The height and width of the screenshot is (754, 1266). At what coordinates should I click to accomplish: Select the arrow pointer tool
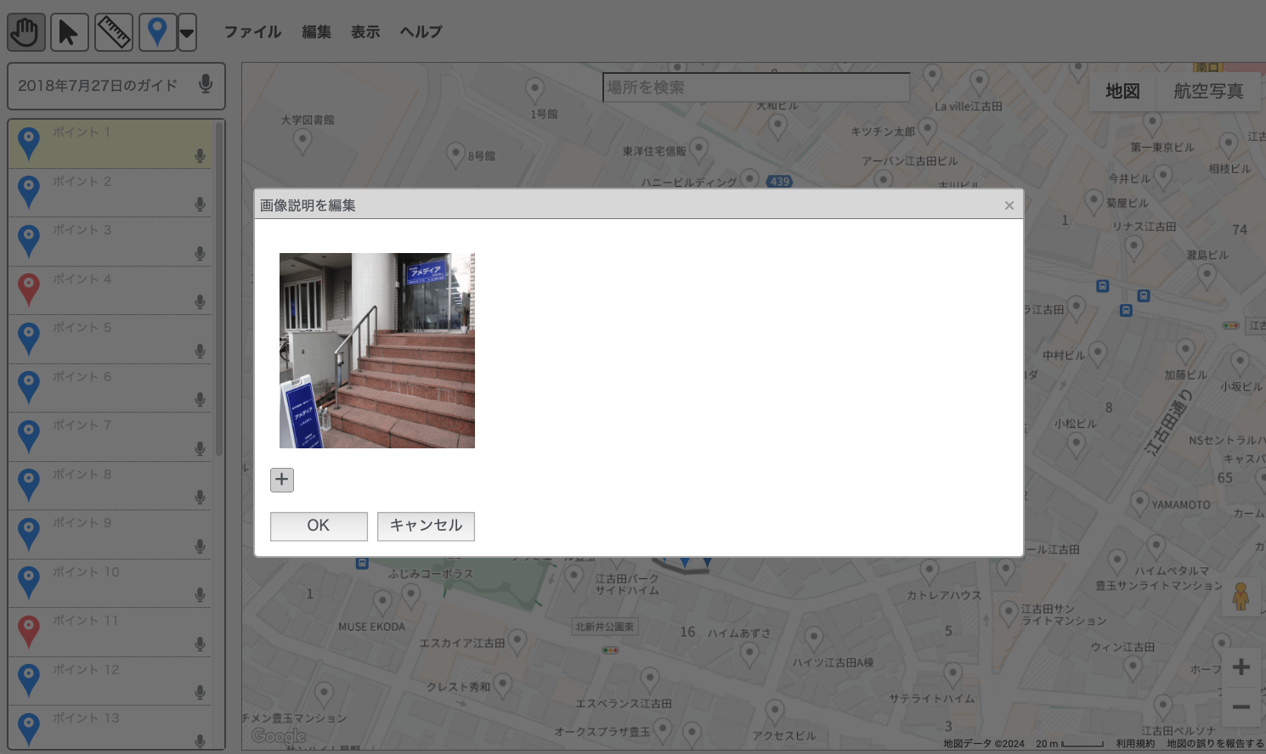69,33
